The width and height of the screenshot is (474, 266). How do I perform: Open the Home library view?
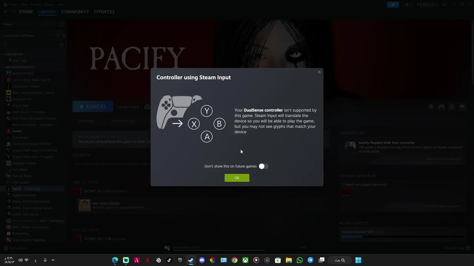[x=8, y=24]
